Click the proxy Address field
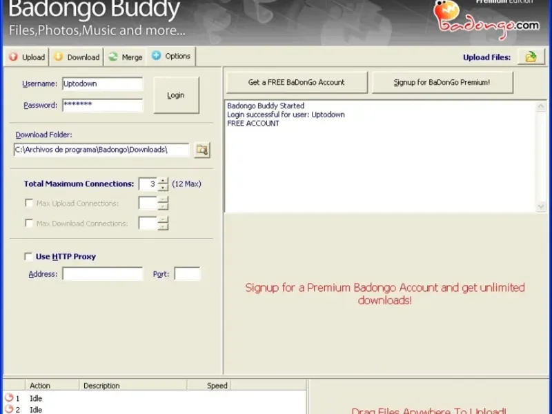The image size is (552, 414). (x=102, y=273)
